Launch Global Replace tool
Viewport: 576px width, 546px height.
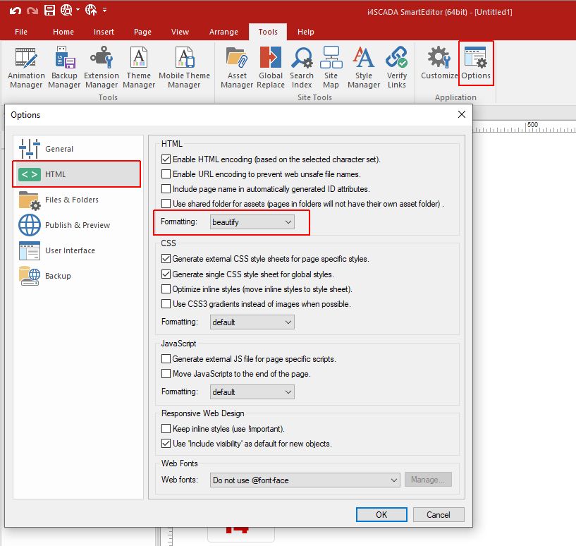click(271, 67)
